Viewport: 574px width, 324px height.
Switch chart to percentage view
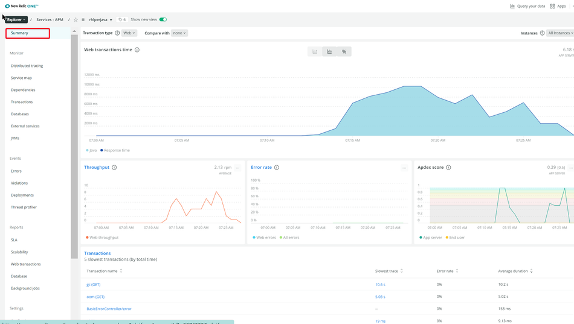(x=344, y=51)
